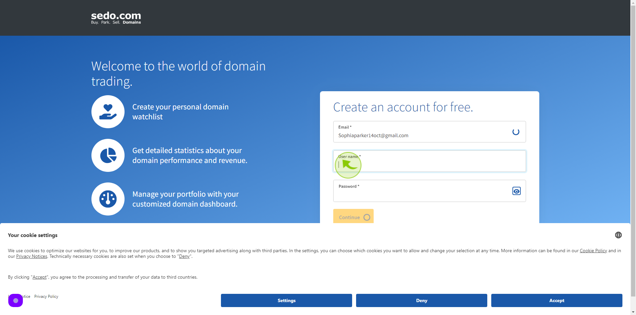Click the purple round widget icon
The width and height of the screenshot is (636, 315).
pos(16,300)
